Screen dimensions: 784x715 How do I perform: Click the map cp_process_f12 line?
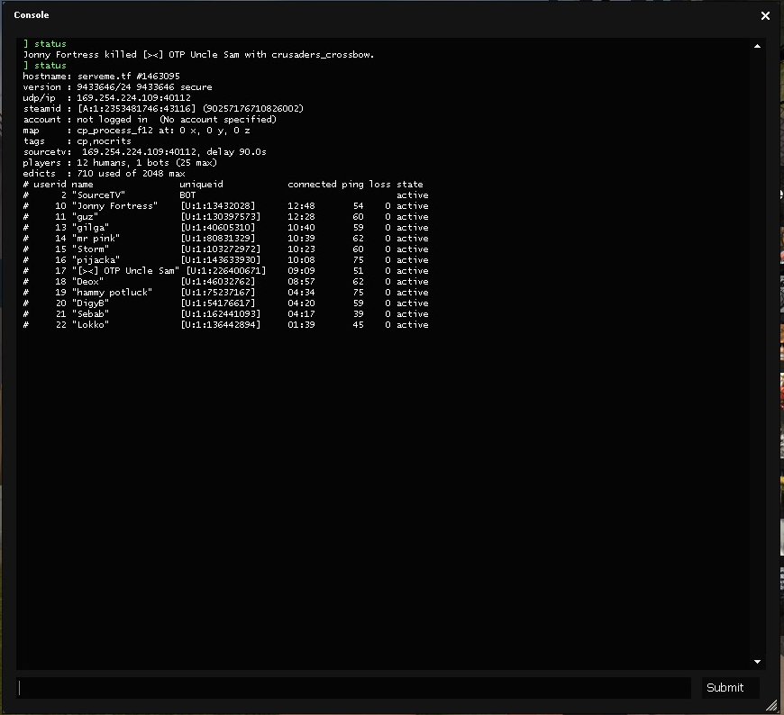pyautogui.click(x=137, y=131)
